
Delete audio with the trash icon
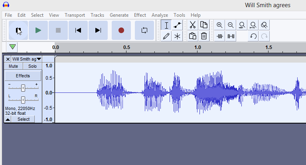click(x=204, y=36)
